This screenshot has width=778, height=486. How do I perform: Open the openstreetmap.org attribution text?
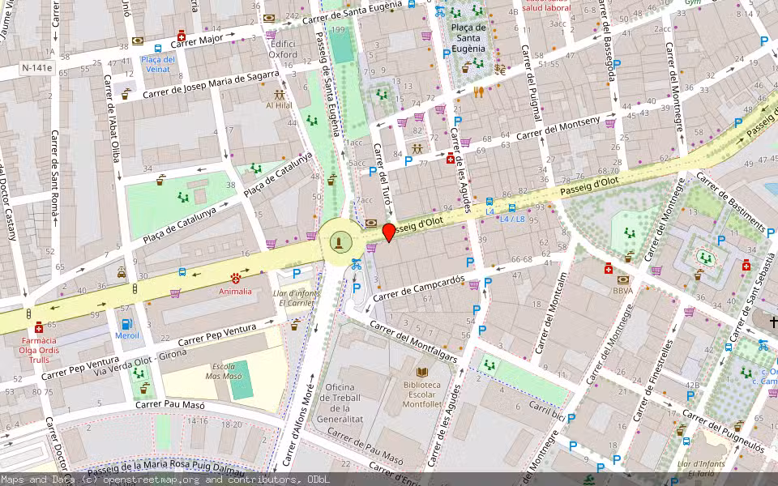[151, 480]
